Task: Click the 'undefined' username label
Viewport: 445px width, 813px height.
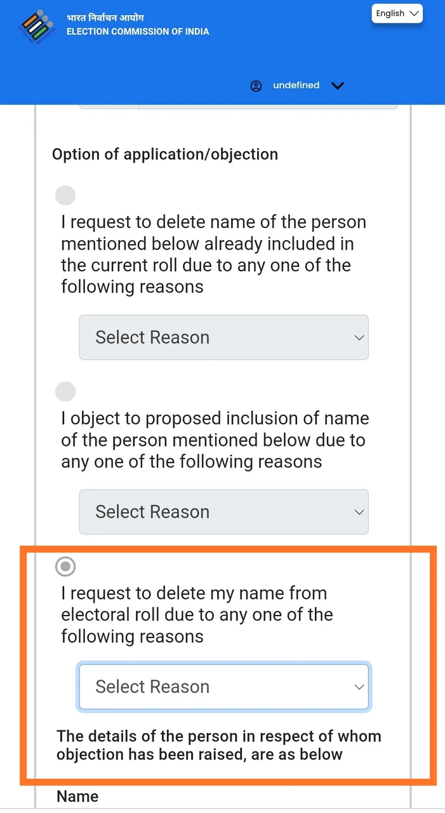Action: pyautogui.click(x=296, y=85)
